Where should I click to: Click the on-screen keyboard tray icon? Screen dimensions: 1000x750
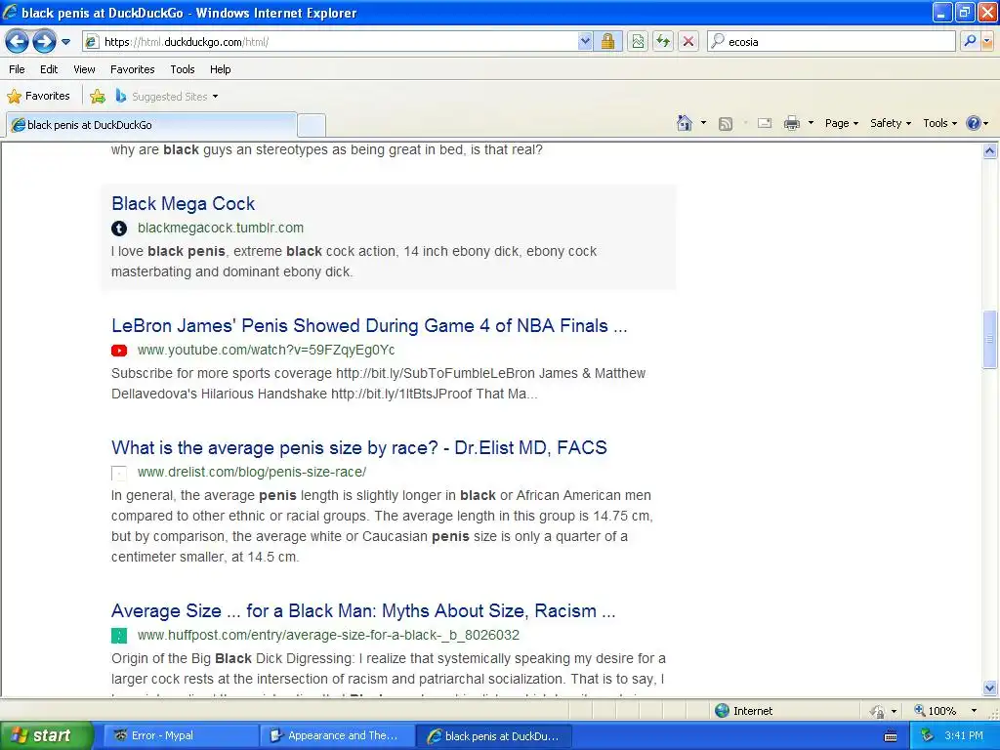[891, 736]
